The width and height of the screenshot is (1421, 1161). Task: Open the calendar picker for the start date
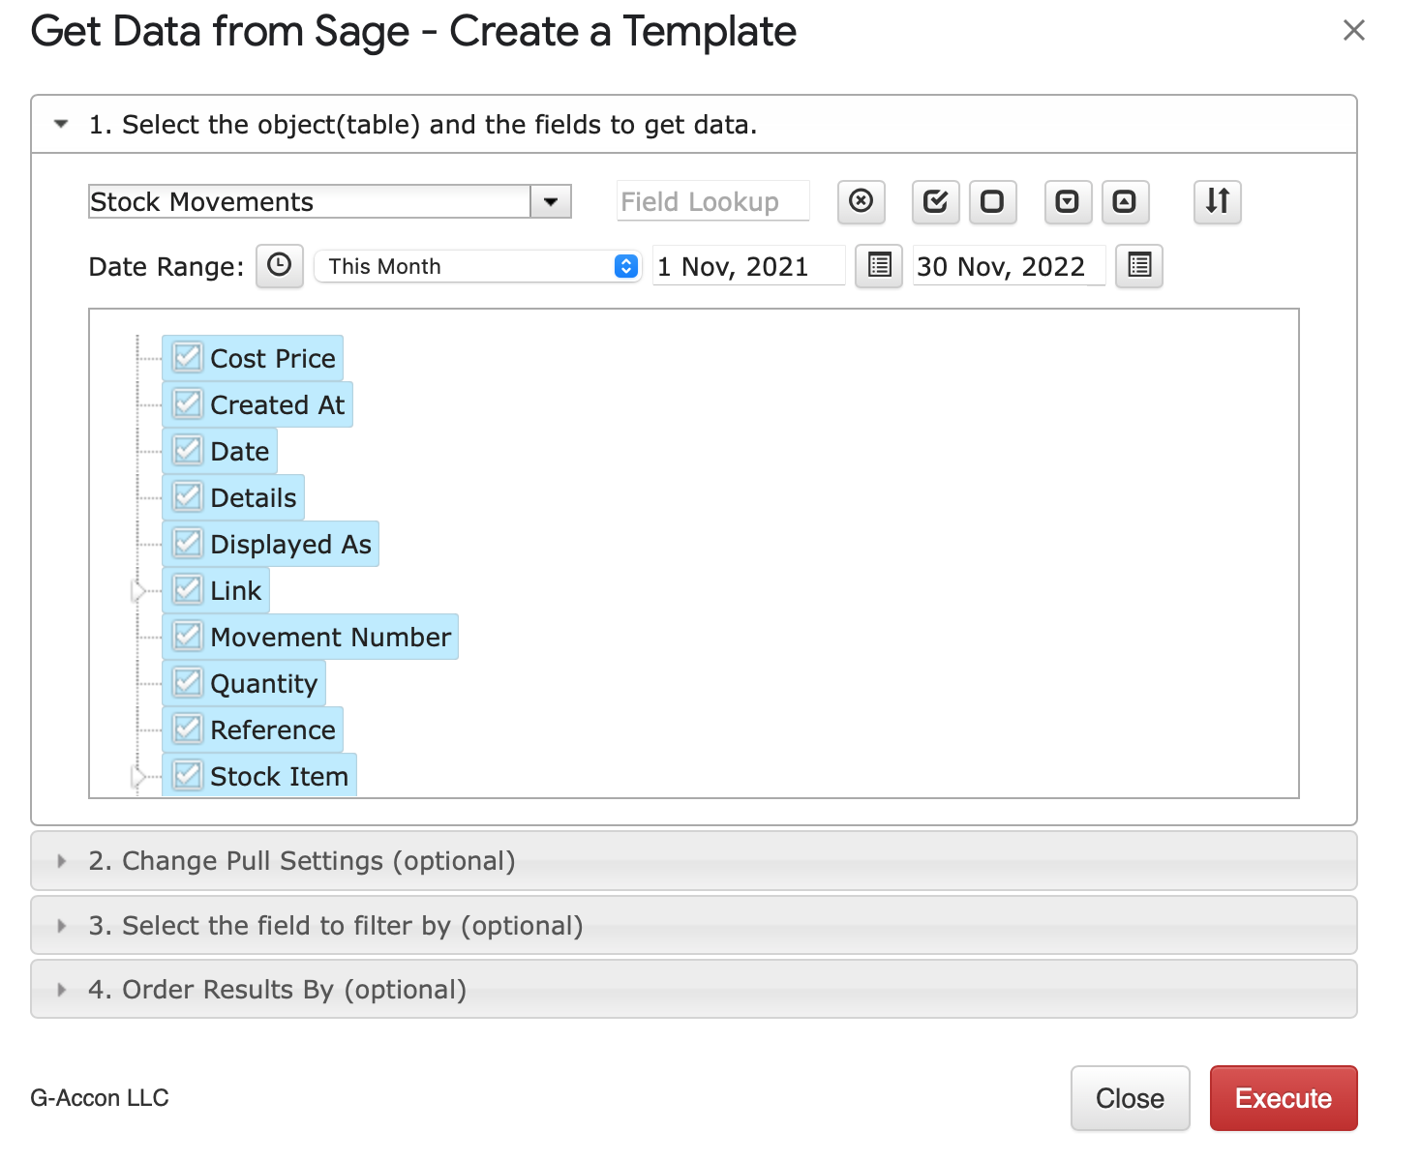point(879,266)
